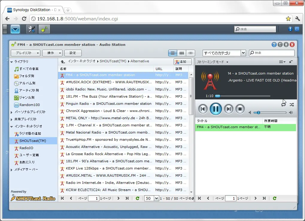Go to next page of station list

point(119,198)
